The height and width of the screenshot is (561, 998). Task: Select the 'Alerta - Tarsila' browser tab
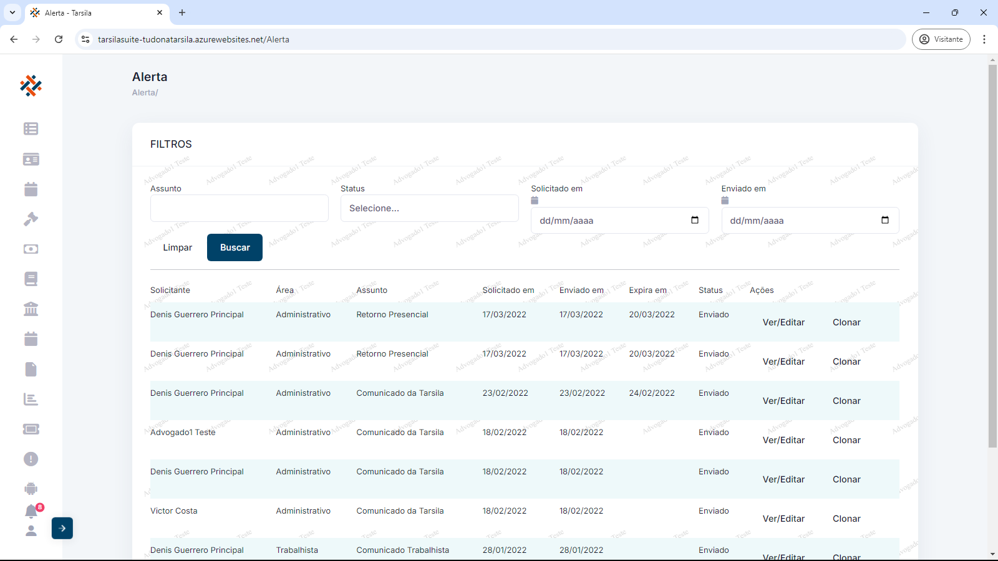94,12
